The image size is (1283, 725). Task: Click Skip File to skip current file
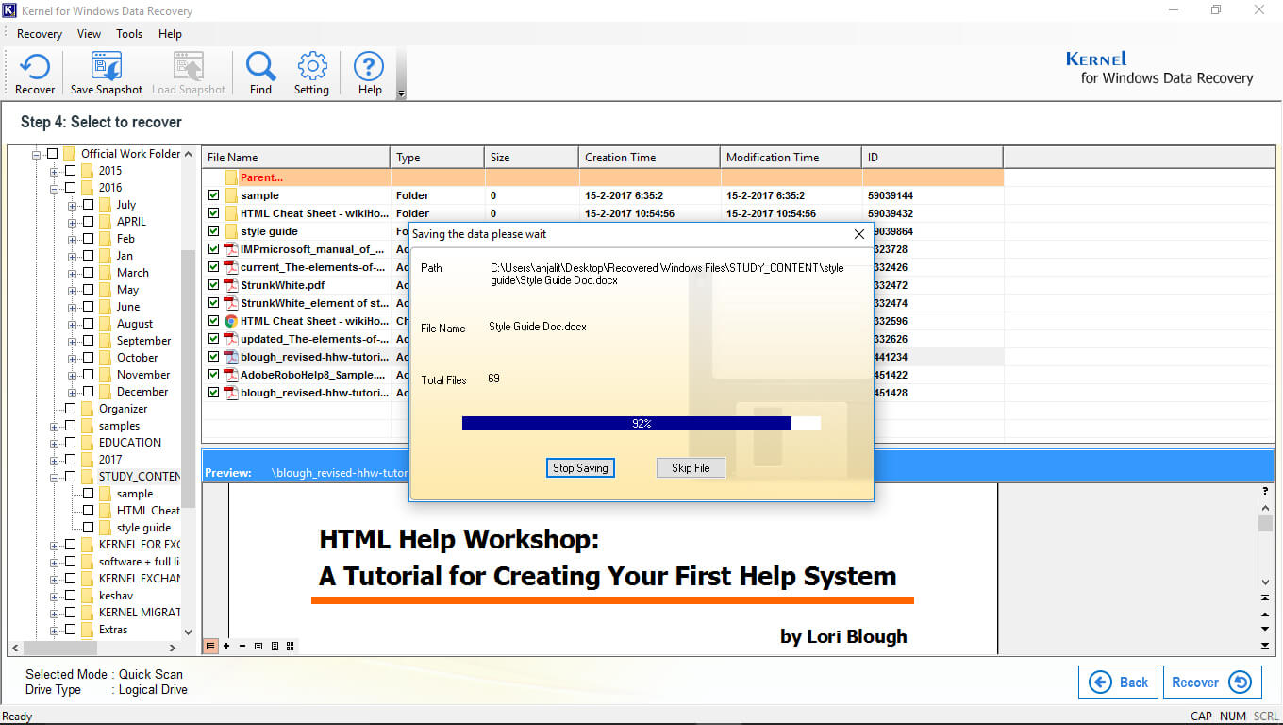691,467
